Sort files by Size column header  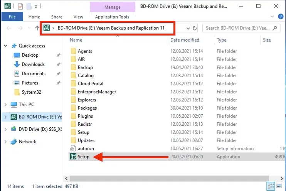267,40
